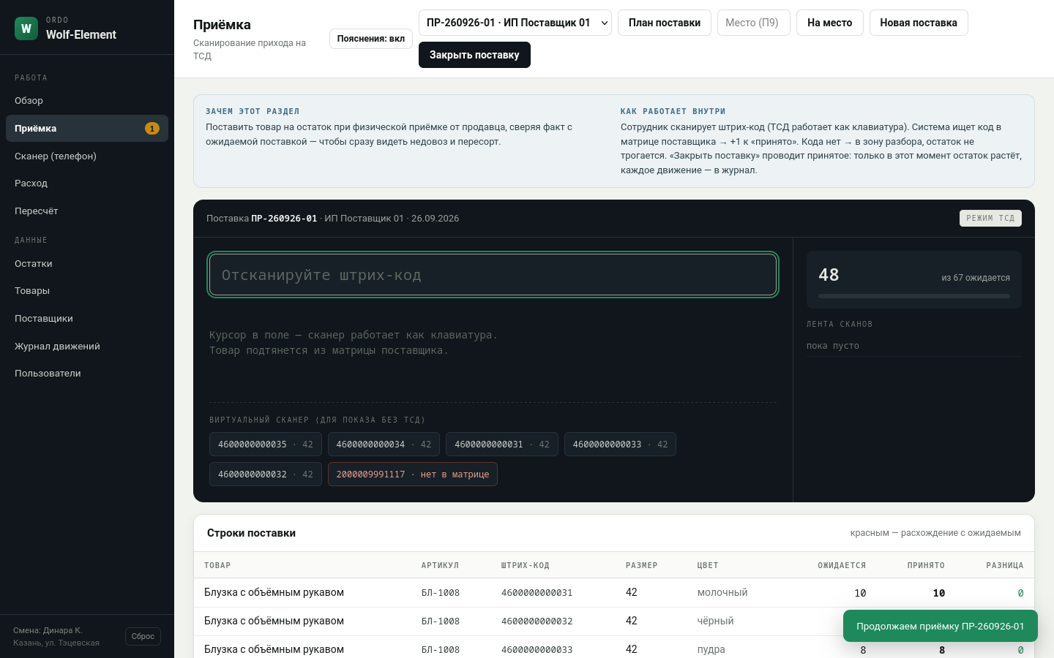Toggle the Пояснения: вкл explanations switch

[x=371, y=39]
